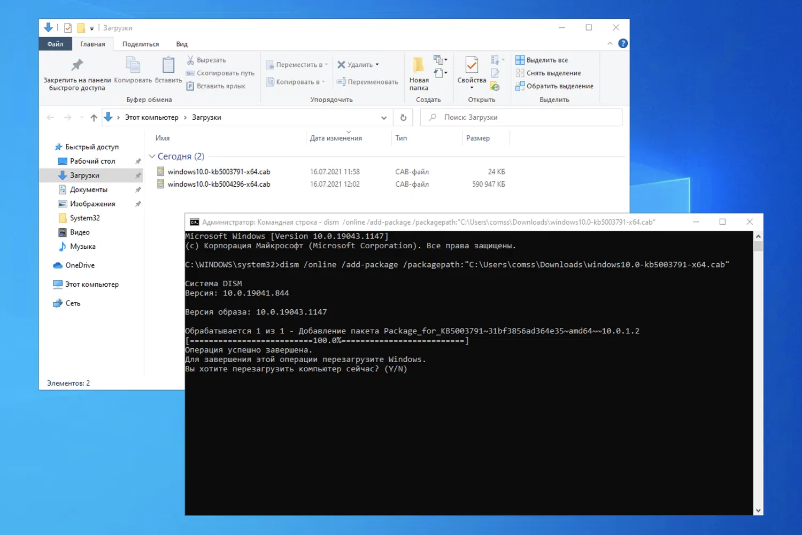The height and width of the screenshot is (535, 802).
Task: Go forward in Explorer navigation
Action: click(68, 118)
